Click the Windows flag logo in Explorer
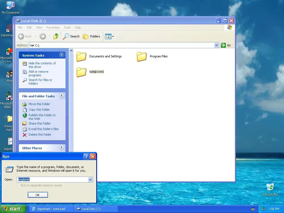Image resolution: width=284 pixels, height=213 pixels. point(229,27)
